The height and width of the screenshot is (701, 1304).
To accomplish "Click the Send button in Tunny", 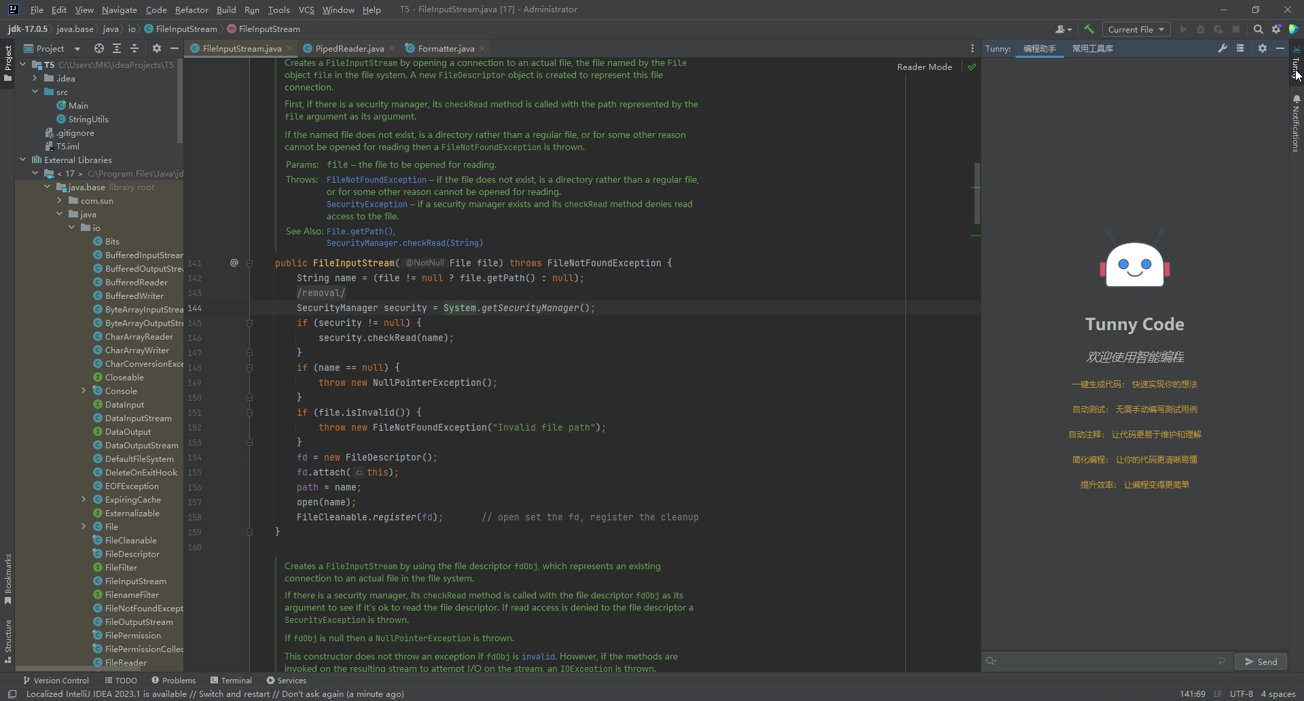I will (1261, 662).
